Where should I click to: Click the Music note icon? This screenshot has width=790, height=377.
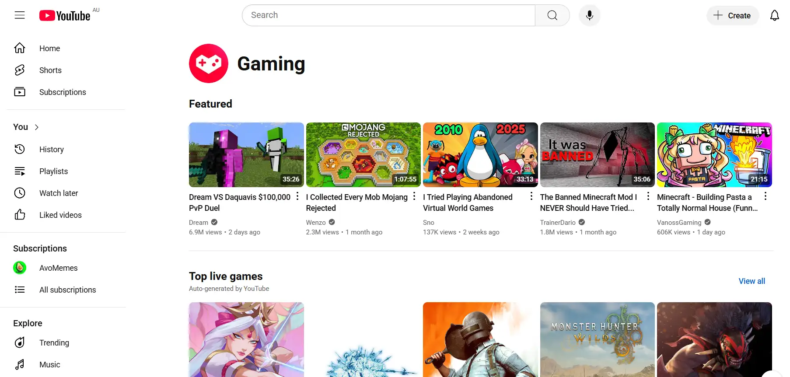[20, 364]
